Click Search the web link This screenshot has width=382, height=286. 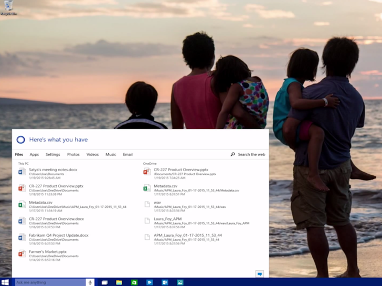248,155
